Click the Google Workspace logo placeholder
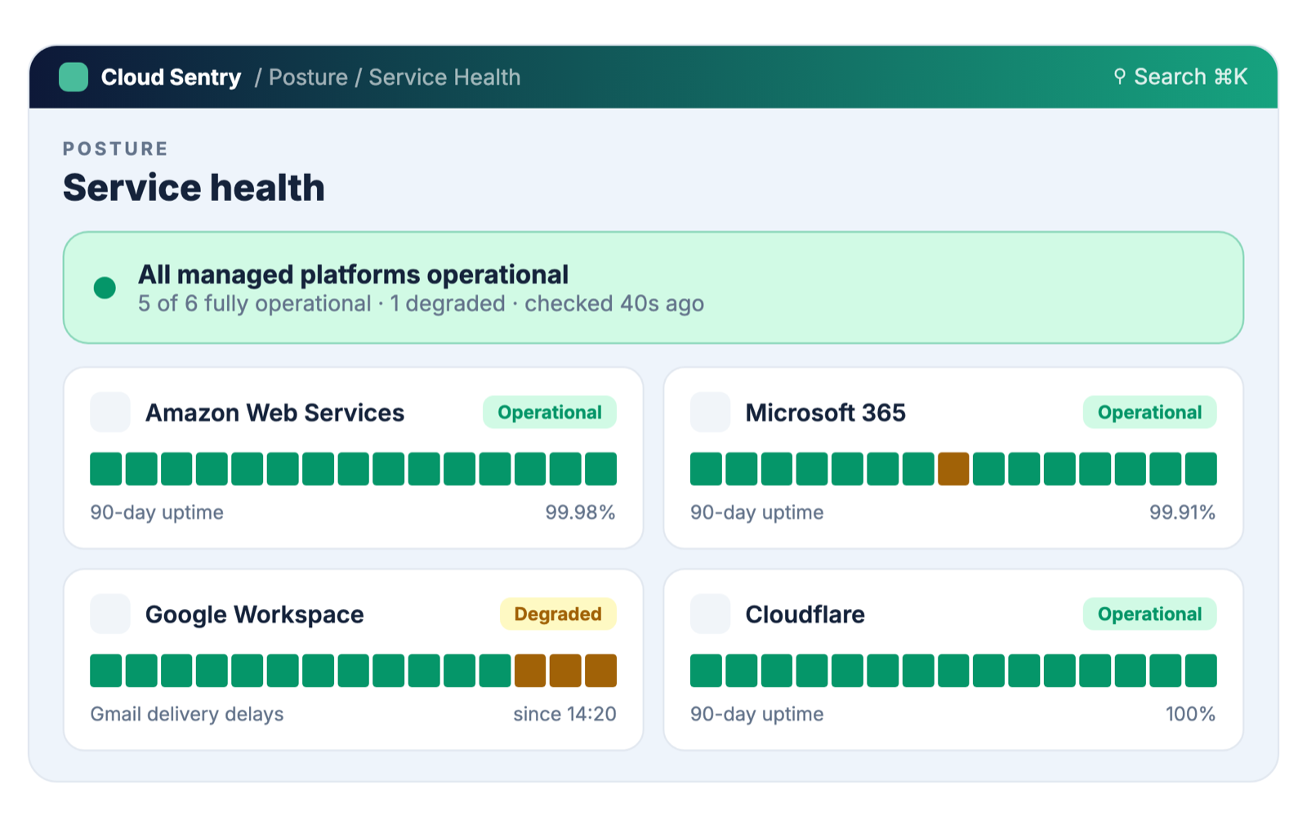 (110, 614)
